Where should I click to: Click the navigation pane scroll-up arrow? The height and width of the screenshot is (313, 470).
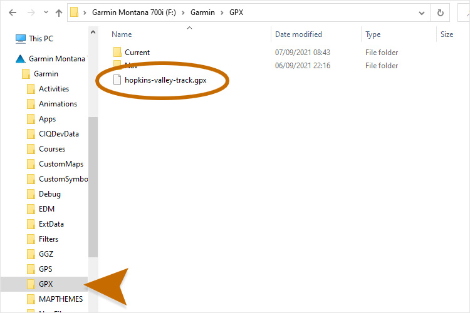tap(93, 32)
